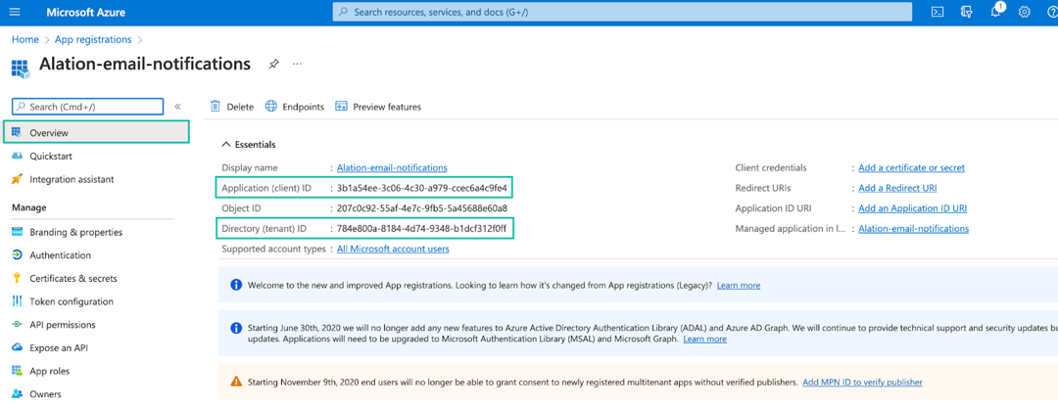Open portal settings gear
The height and width of the screenshot is (410, 1058).
click(1025, 12)
